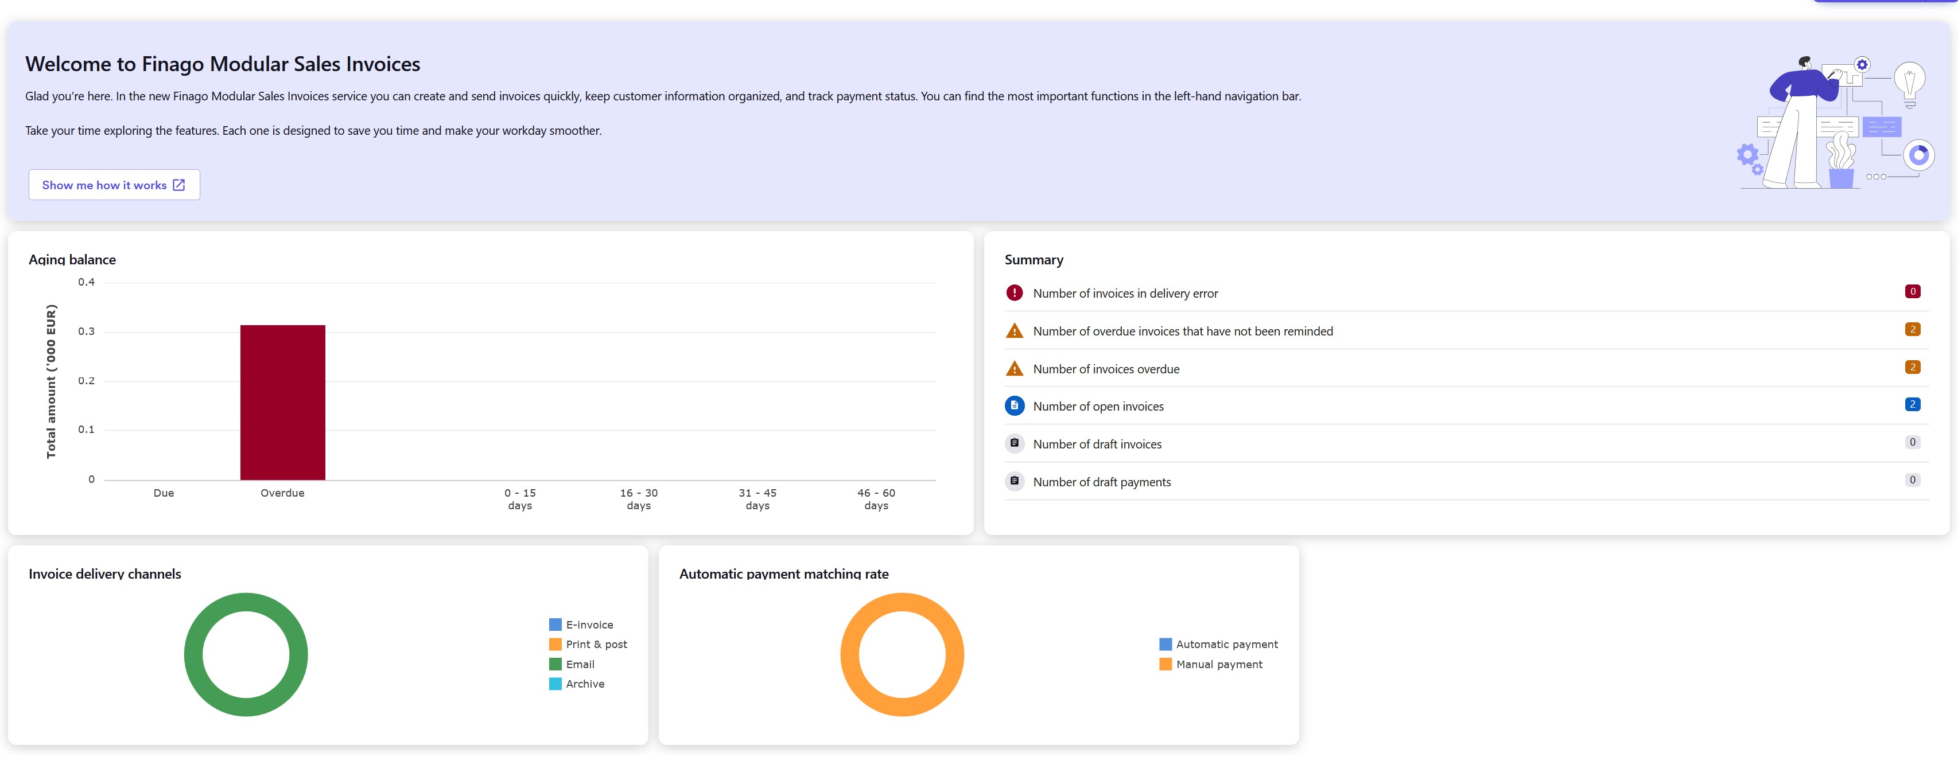This screenshot has width=1958, height=757.
Task: Click the Due axis label in Aging balance
Action: (164, 493)
